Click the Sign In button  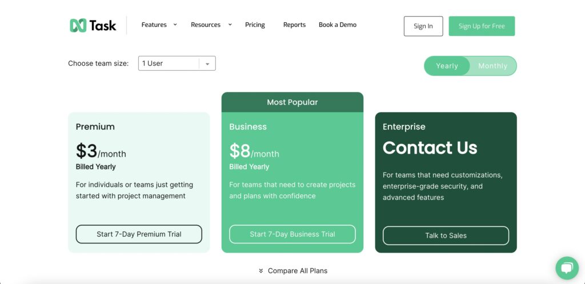[x=423, y=26]
